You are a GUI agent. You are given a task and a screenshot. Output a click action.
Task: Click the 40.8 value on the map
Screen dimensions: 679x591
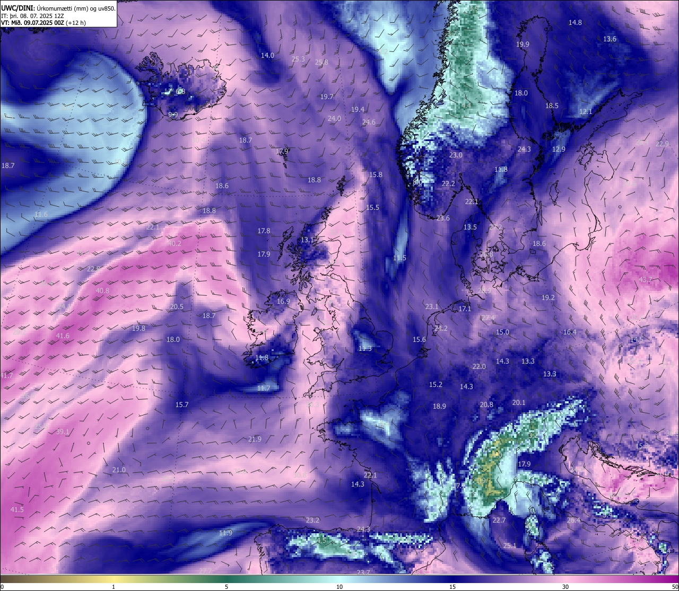coord(102,291)
